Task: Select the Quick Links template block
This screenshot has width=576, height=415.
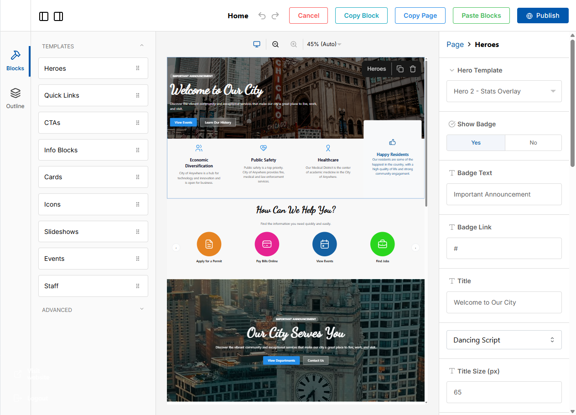Action: (x=93, y=95)
